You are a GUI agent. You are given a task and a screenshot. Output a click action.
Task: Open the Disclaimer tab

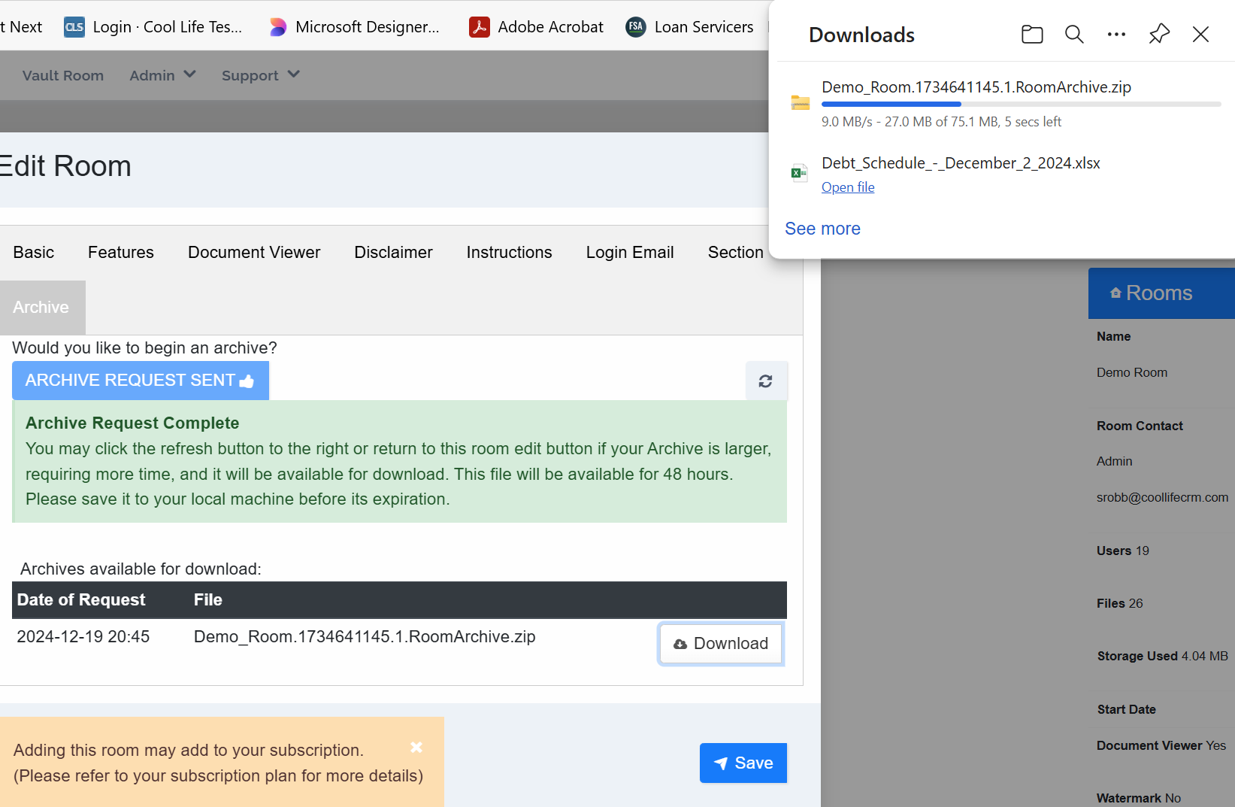tap(393, 253)
